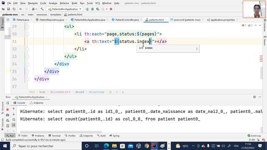This screenshot has width=267, height=150.
Task: Open profiler run dropdown arrow
Action: pyautogui.click(x=107, y=9)
